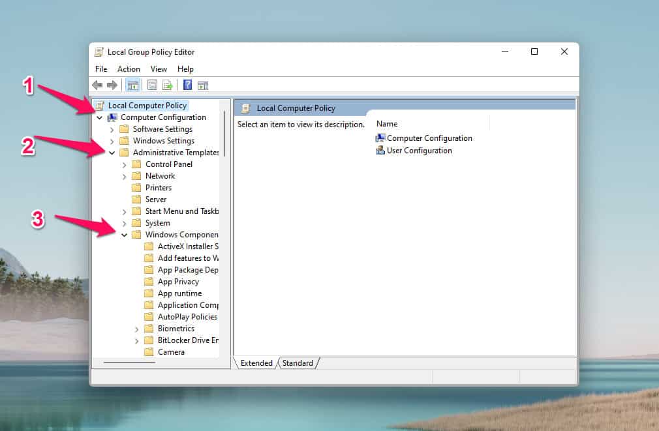Click the Name column header
Viewport: 659px width, 431px height.
[387, 124]
